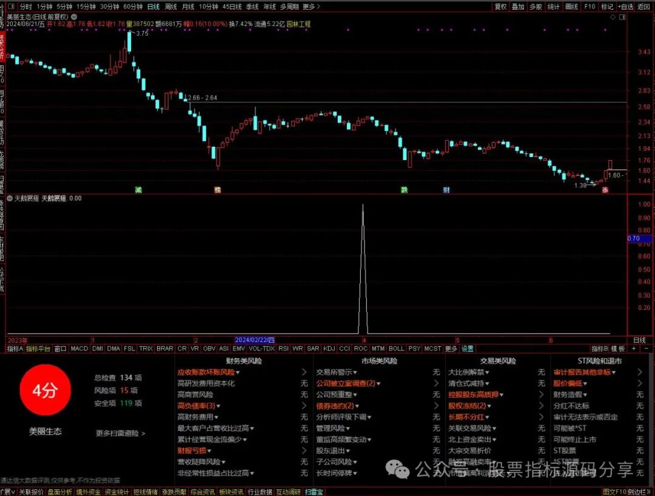This screenshot has width=655, height=496.
Task: Select the 日线 daily period
Action: [x=153, y=7]
